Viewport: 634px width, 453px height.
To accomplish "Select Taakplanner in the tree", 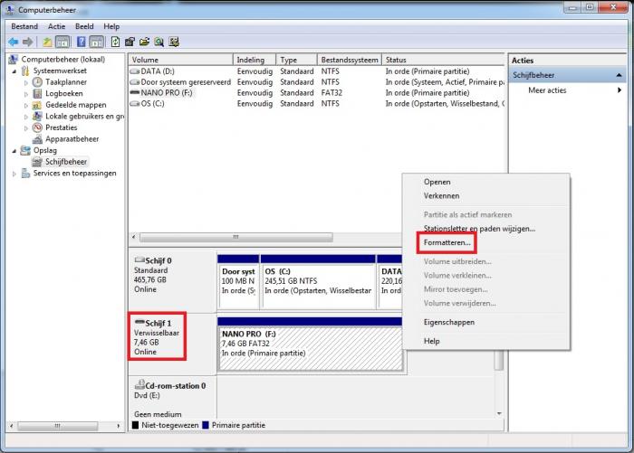I will tap(66, 82).
